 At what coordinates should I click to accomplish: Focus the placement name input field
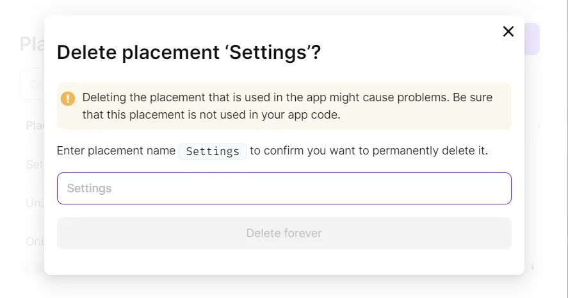(x=284, y=188)
